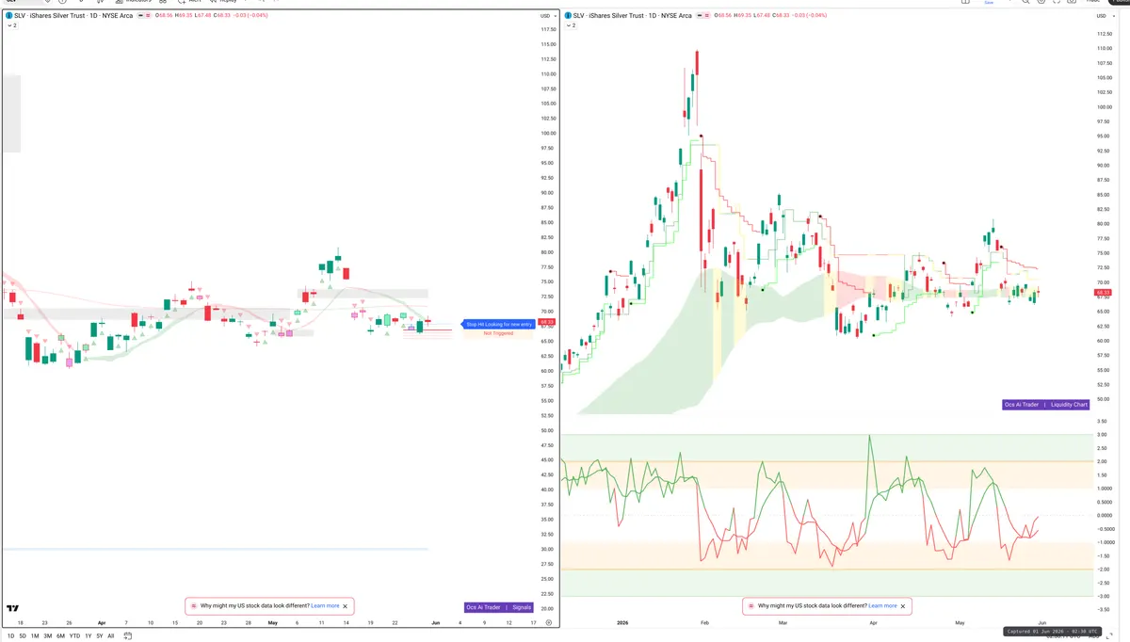The width and height of the screenshot is (1130, 642).
Task: Click TradingView logo in left chart
Action: pyautogui.click(x=13, y=609)
